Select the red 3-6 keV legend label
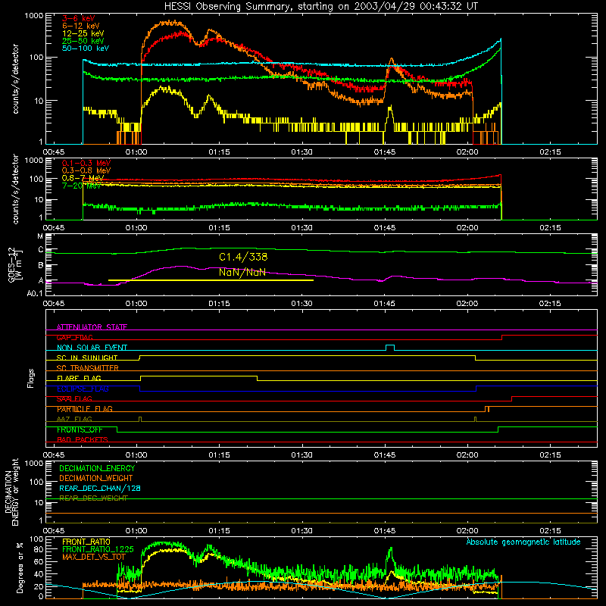The width and height of the screenshot is (606, 606). pyautogui.click(x=79, y=18)
